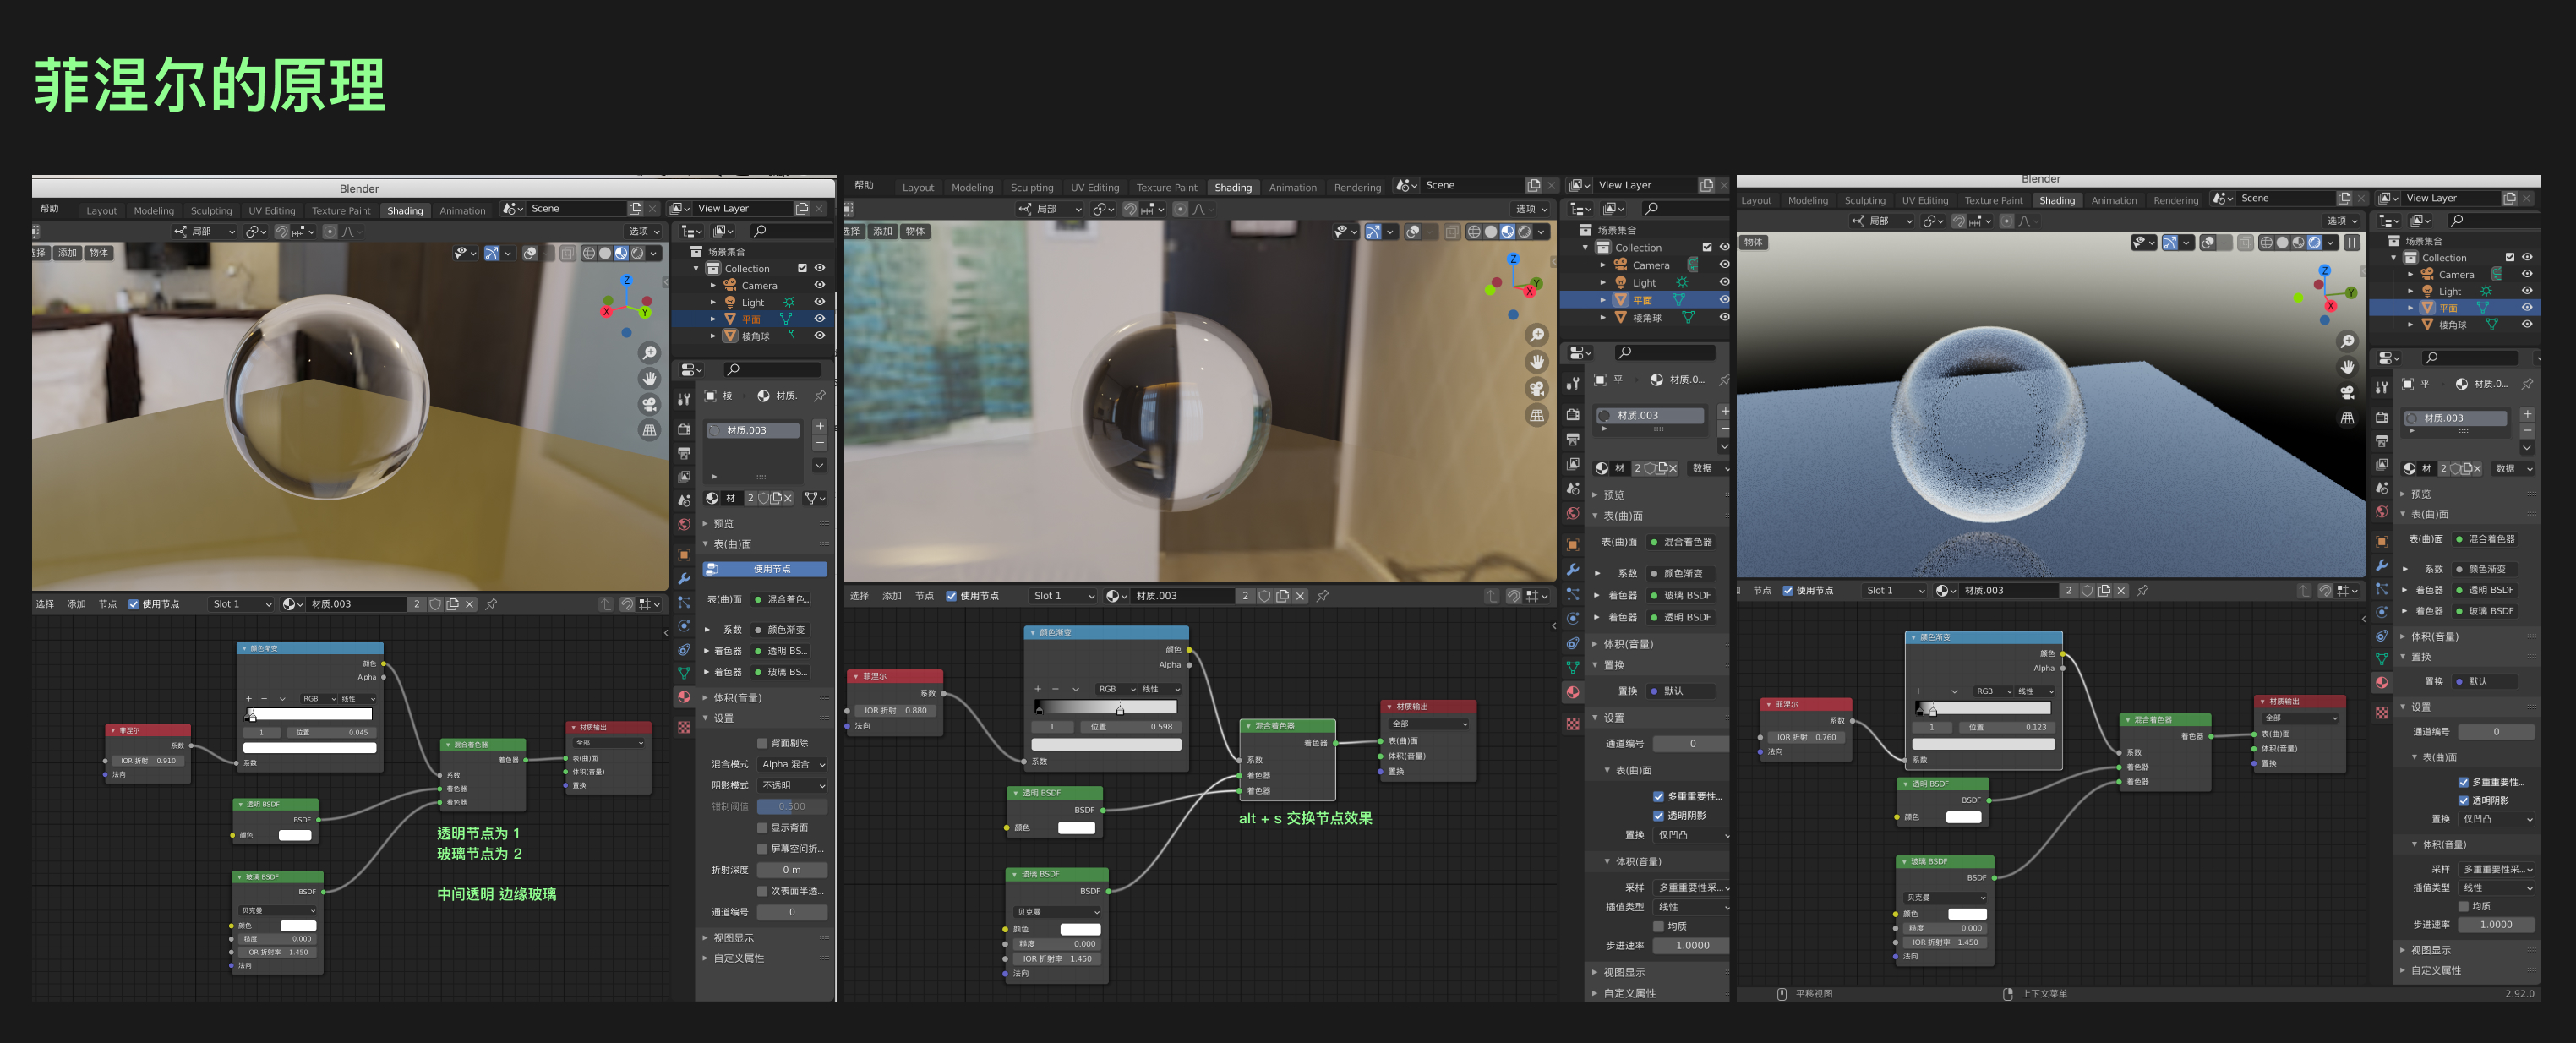Image resolution: width=2576 pixels, height=1043 pixels.
Task: Click the blue 使用节点 button
Action: pyautogui.click(x=765, y=569)
